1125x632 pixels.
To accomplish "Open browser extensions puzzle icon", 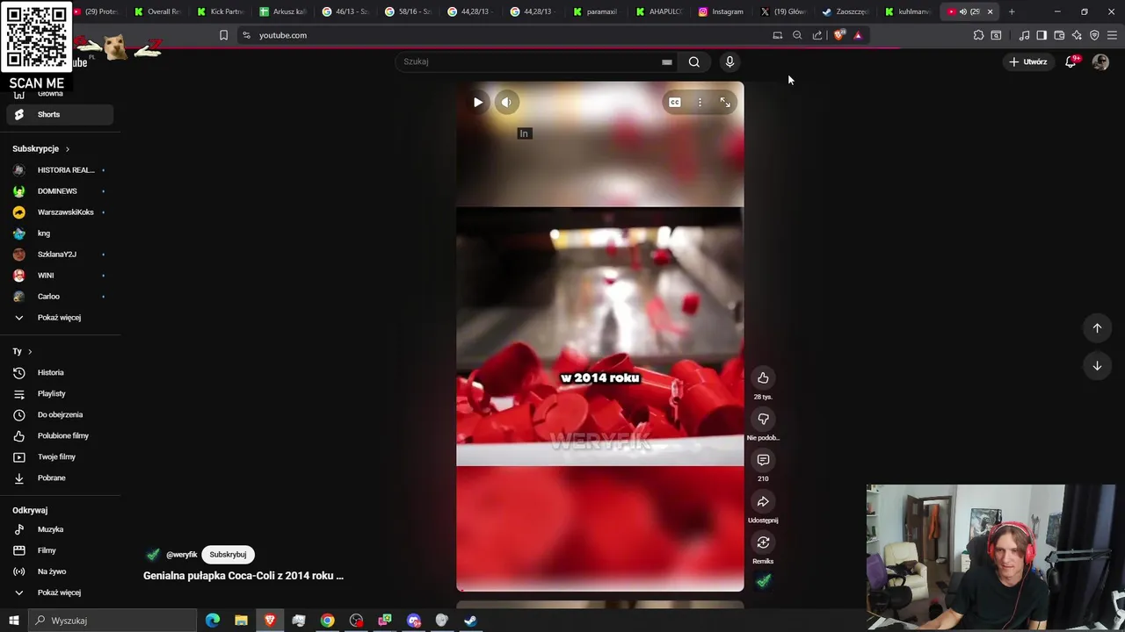I will pos(978,35).
